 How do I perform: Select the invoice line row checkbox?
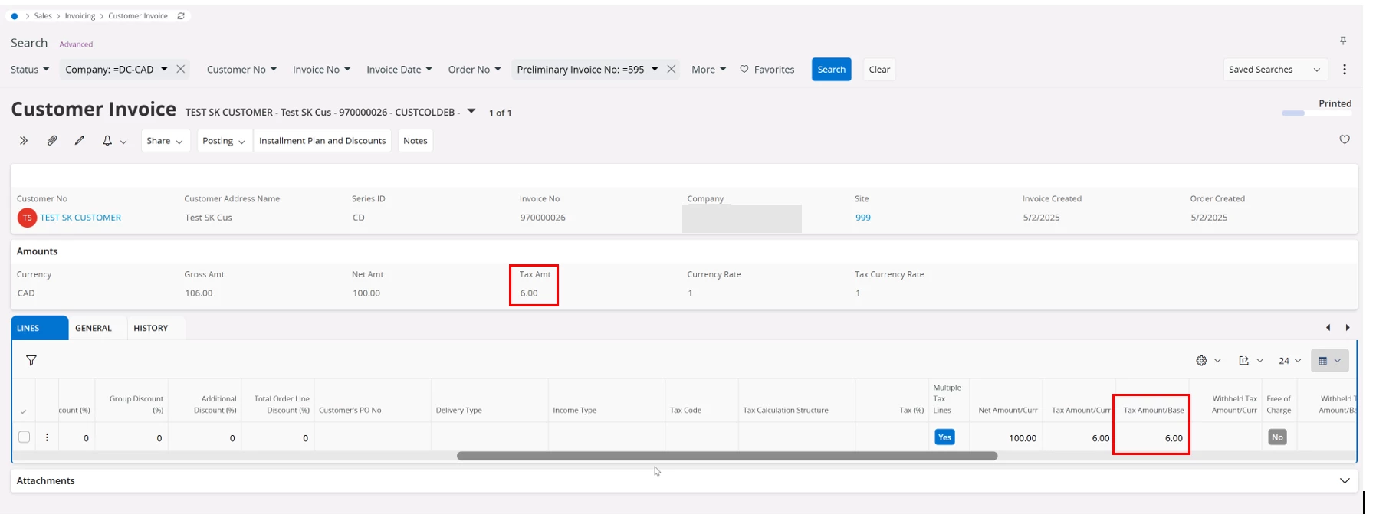click(x=25, y=437)
